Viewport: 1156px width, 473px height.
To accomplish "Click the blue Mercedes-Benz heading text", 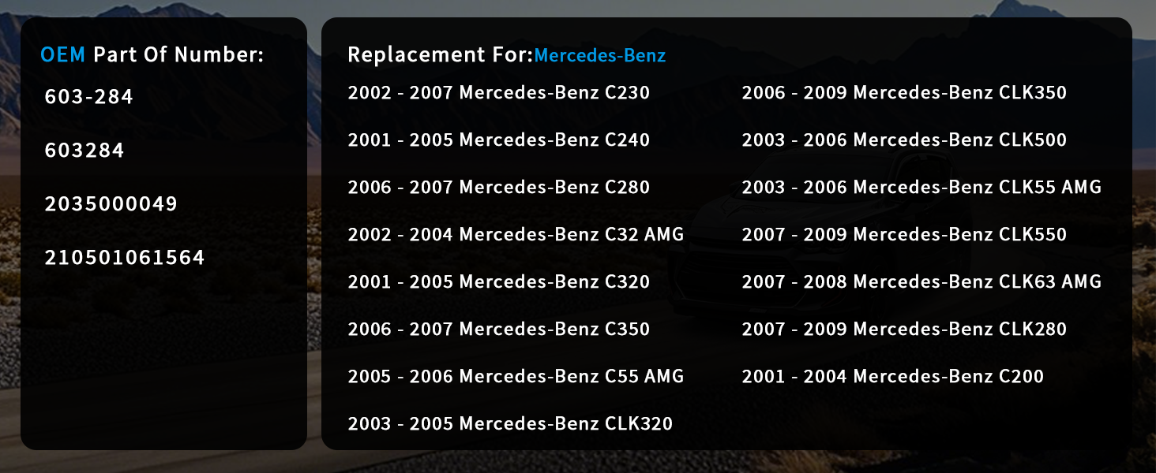I will (600, 55).
